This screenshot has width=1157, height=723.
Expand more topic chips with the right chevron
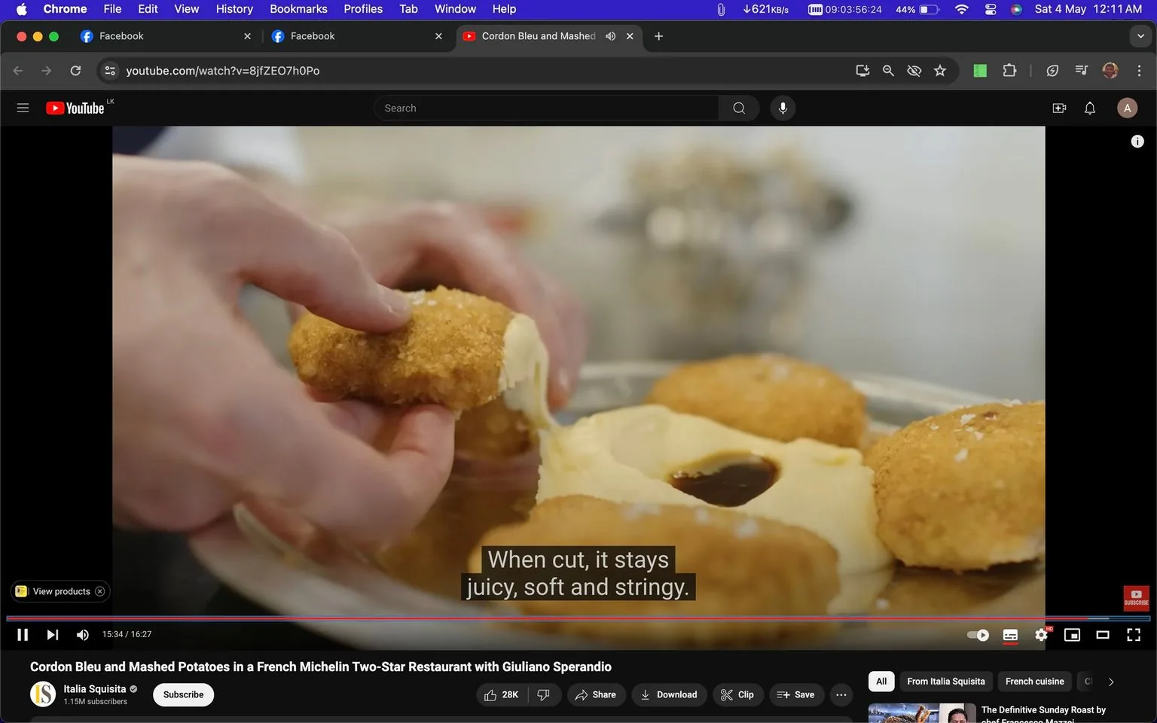1110,681
